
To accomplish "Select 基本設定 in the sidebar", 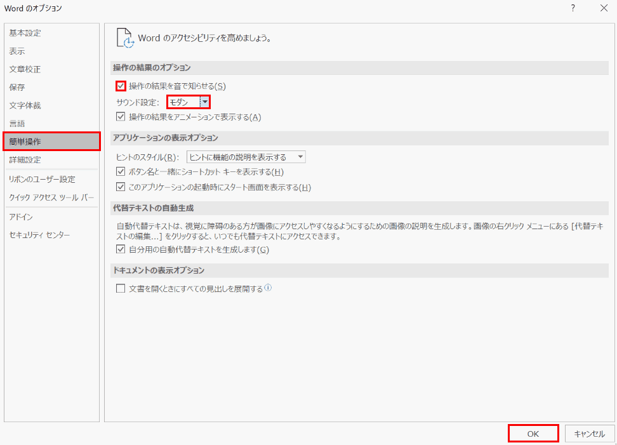I will [51, 33].
